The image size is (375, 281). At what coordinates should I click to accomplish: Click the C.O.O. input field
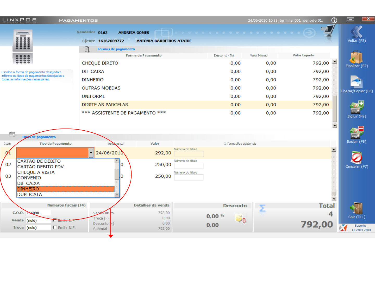pos(38,213)
